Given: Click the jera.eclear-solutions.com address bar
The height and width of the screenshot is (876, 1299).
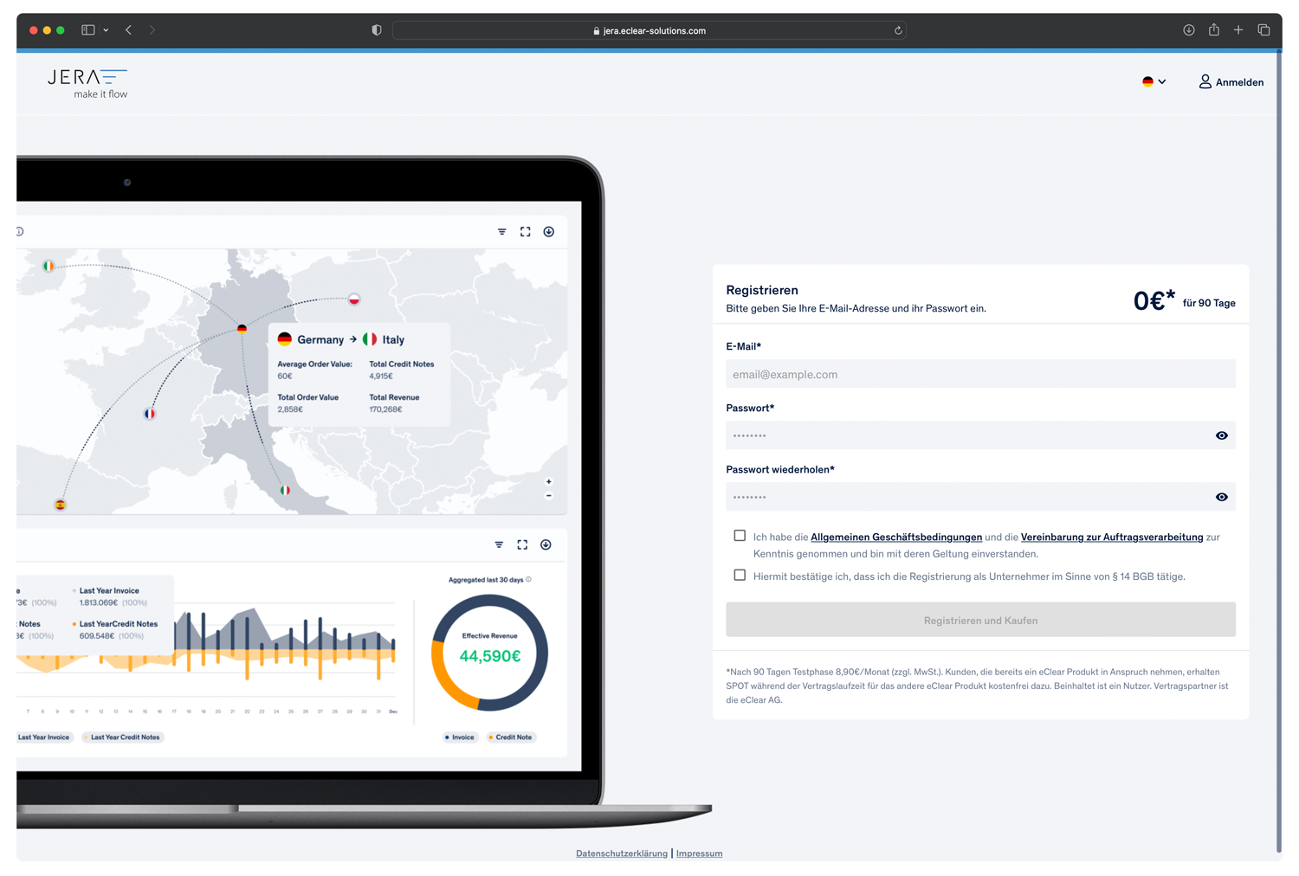Looking at the screenshot, I should click(x=649, y=30).
